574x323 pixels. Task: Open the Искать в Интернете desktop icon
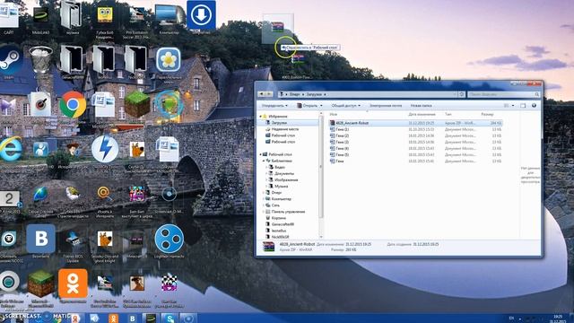click(104, 194)
